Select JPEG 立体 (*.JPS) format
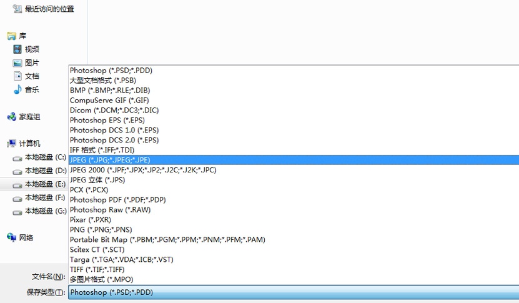The height and width of the screenshot is (303, 519). (x=294, y=180)
